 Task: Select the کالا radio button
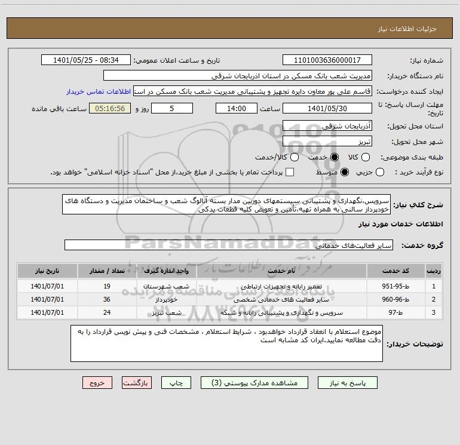coord(365,157)
